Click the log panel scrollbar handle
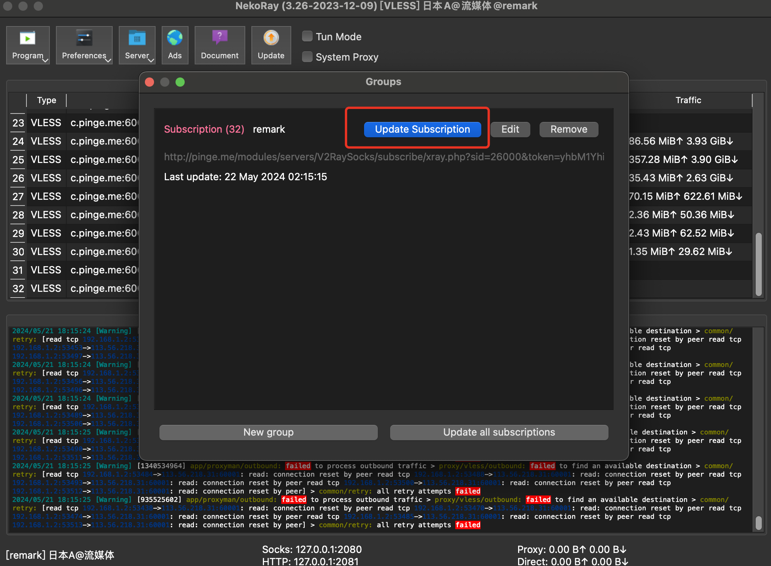The height and width of the screenshot is (566, 771). coord(758,523)
